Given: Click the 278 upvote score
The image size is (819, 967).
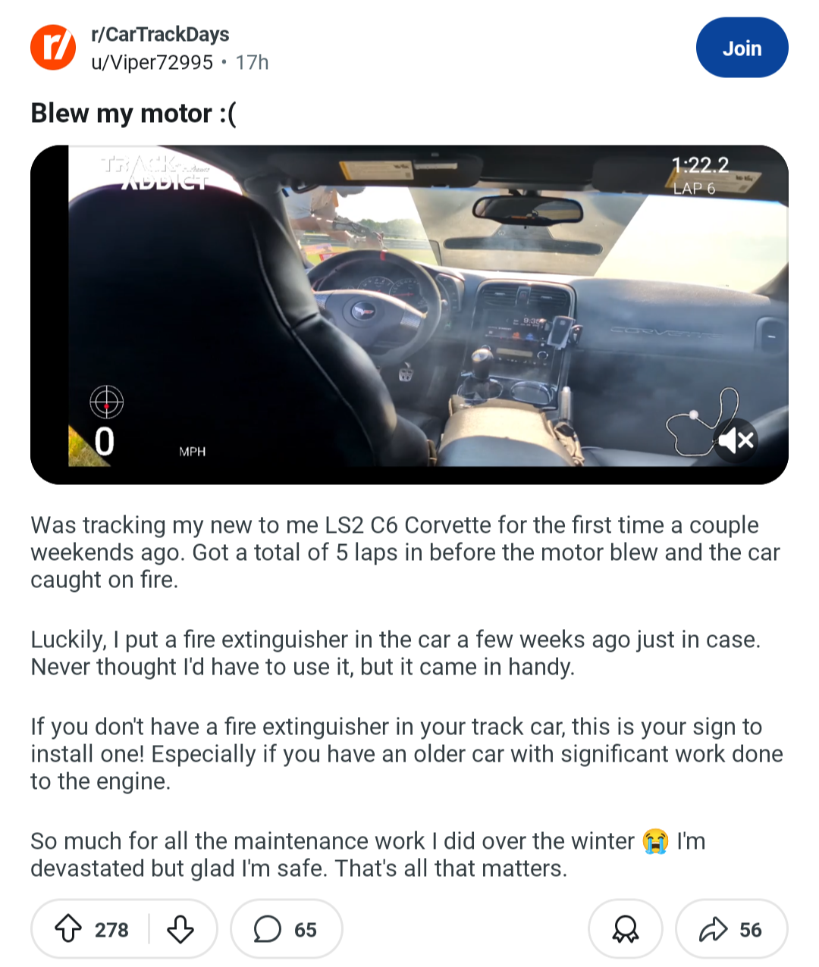Looking at the screenshot, I should coord(111,930).
